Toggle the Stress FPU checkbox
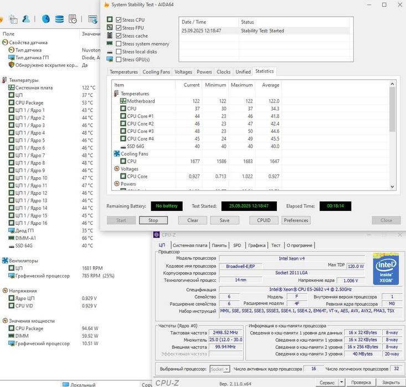 [119, 28]
